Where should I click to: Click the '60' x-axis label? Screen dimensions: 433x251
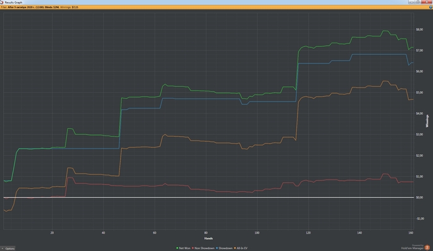click(155, 232)
